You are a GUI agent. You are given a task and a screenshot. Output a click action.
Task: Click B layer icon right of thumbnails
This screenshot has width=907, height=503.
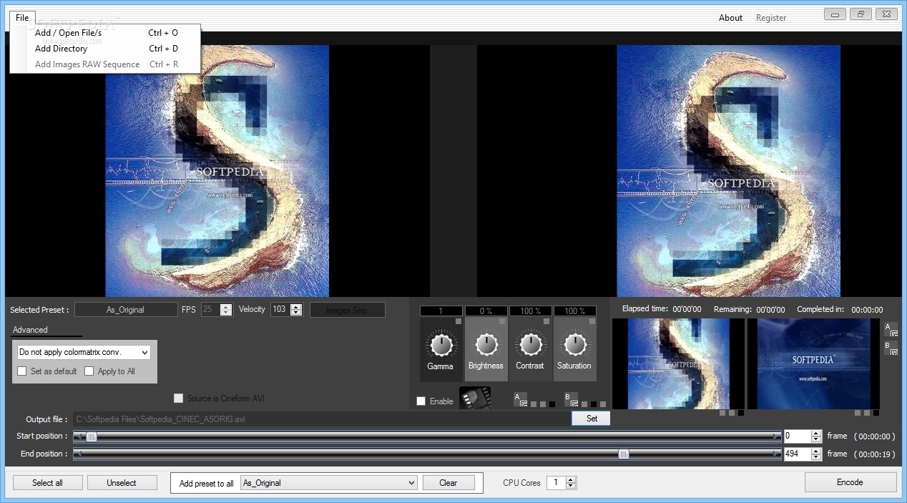[891, 348]
